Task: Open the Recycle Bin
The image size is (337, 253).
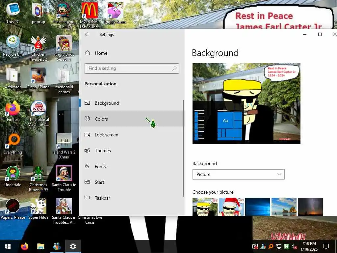Action: (x=13, y=45)
